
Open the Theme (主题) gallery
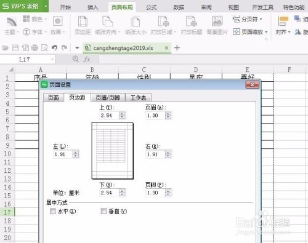tap(12, 26)
